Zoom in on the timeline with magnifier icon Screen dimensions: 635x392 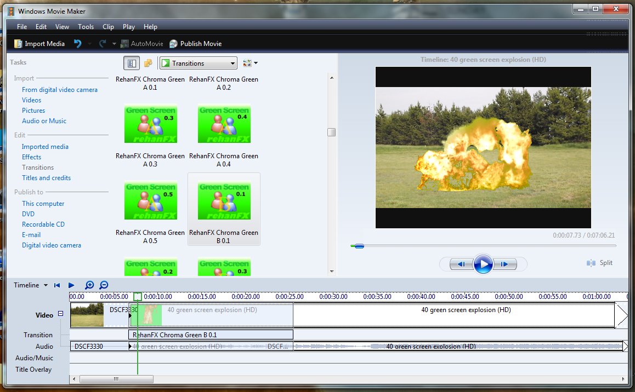(89, 285)
